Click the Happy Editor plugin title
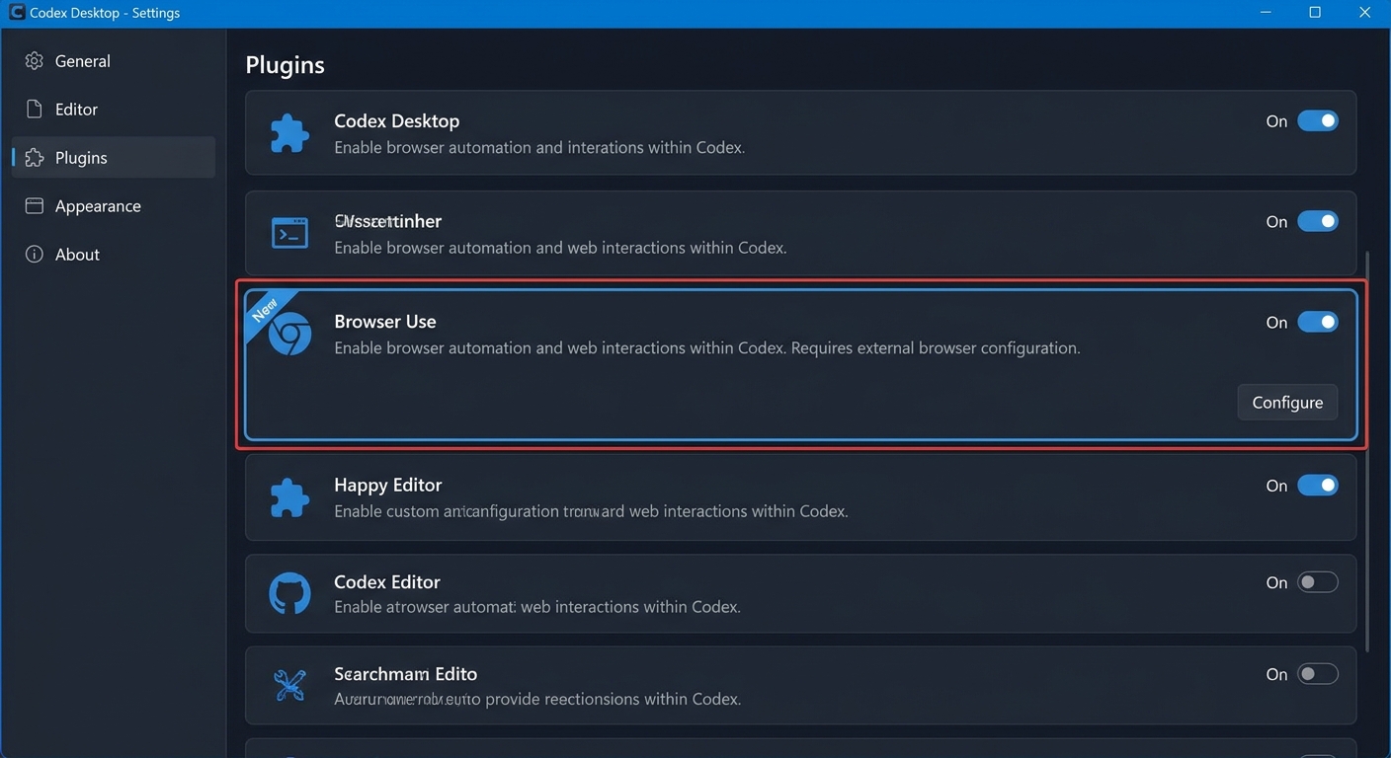 click(388, 486)
